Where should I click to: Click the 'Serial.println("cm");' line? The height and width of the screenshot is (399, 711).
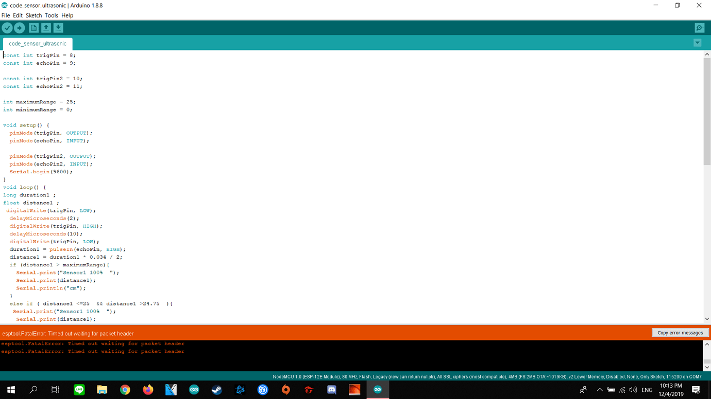51,288
